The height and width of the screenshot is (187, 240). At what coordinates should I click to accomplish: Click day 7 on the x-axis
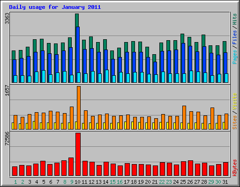[x=58, y=182]
